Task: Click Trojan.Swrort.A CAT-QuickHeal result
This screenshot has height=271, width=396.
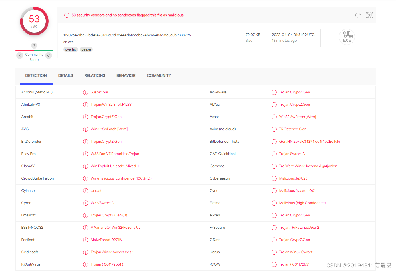Action: coord(292,154)
